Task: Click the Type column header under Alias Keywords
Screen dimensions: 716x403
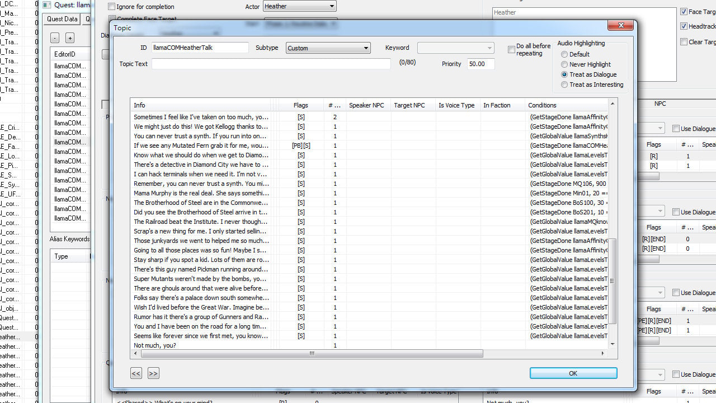Action: click(x=69, y=256)
